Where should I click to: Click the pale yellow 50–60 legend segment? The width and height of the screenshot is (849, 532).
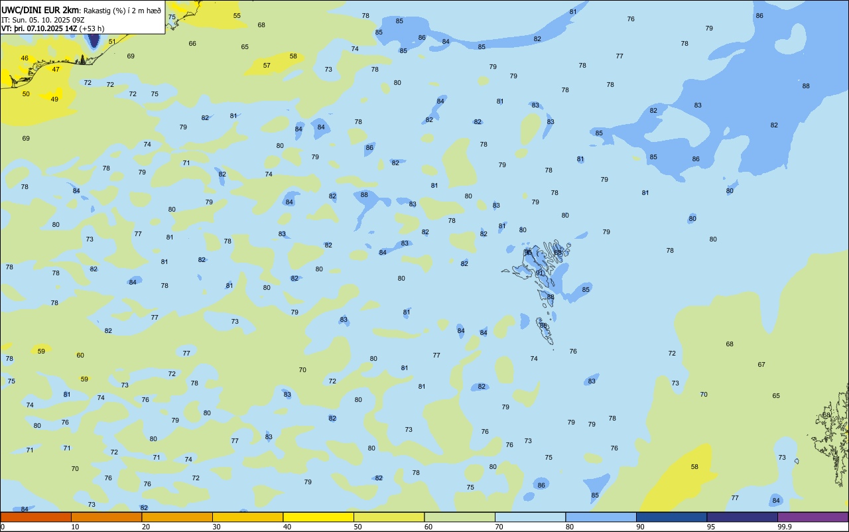[x=389, y=517]
